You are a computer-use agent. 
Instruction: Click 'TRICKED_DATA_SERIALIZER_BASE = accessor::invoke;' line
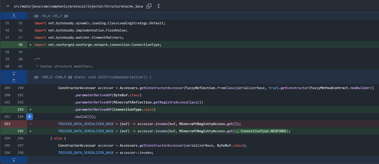[x=106, y=153]
